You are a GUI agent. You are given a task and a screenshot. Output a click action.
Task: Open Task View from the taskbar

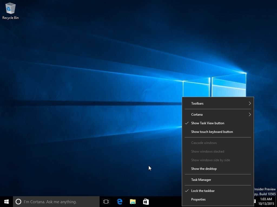[x=106, y=202]
